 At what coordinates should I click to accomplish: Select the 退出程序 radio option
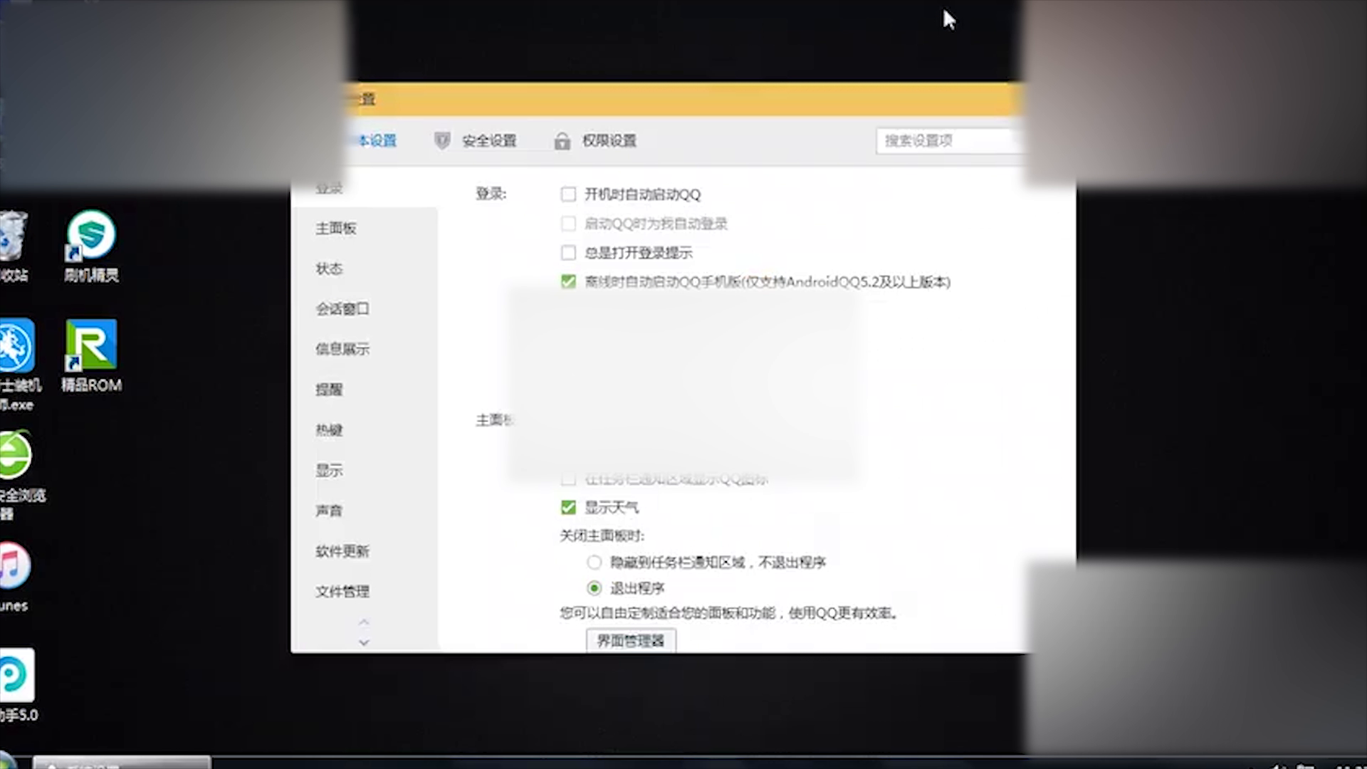(595, 588)
